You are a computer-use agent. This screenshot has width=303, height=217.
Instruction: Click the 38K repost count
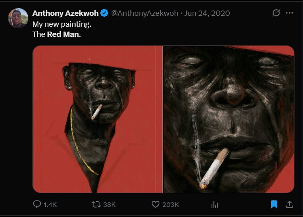(x=109, y=204)
